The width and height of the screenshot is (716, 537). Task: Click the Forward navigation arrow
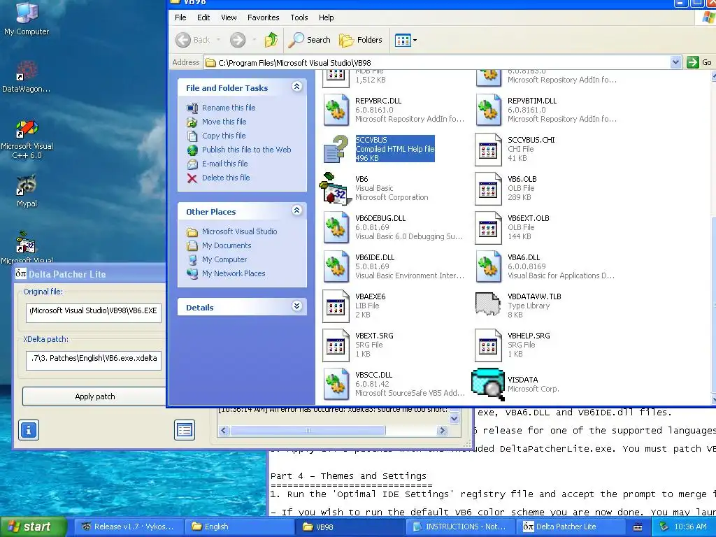click(238, 40)
